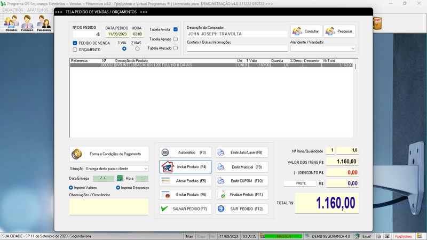Viewport: 427px width, 240px height.
Task: Expand the Atendente / Vendedor dropdown
Action: (x=353, y=49)
